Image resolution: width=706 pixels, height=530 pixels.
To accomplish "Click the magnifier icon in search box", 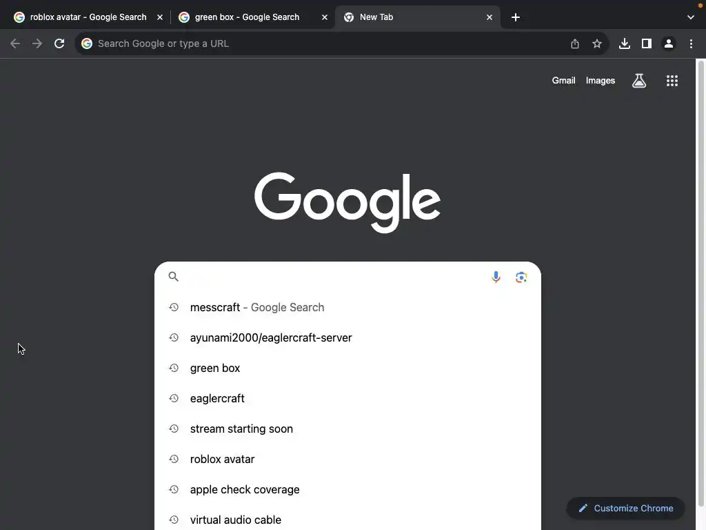I will [x=173, y=276].
